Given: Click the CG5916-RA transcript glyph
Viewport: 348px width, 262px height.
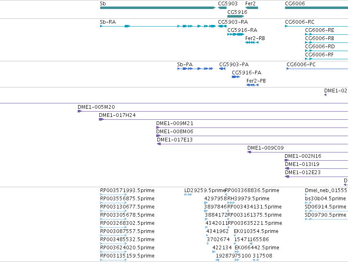Looking at the screenshot, I should tap(236, 34).
